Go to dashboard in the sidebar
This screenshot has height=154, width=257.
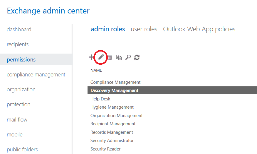click(19, 30)
